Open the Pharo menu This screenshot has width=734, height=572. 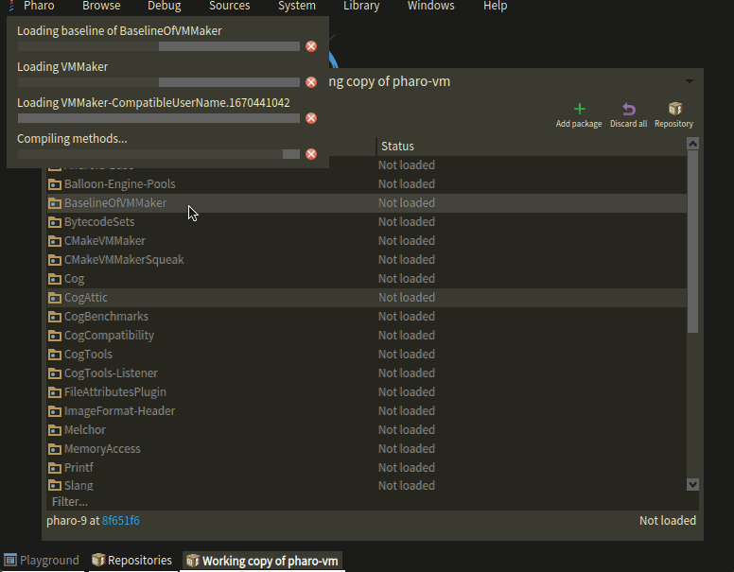tap(39, 6)
